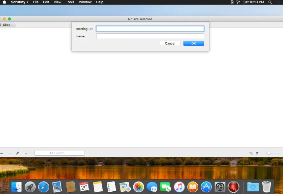Open Notification Center from the menu bar
283x194 pixels.
point(278,2)
